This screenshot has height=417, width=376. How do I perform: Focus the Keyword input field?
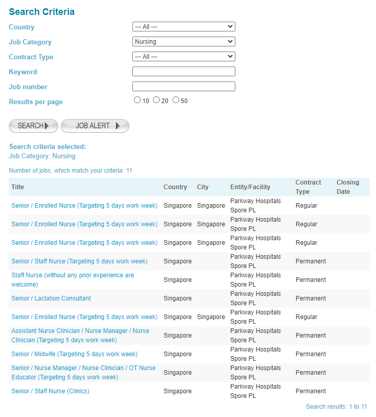183,72
